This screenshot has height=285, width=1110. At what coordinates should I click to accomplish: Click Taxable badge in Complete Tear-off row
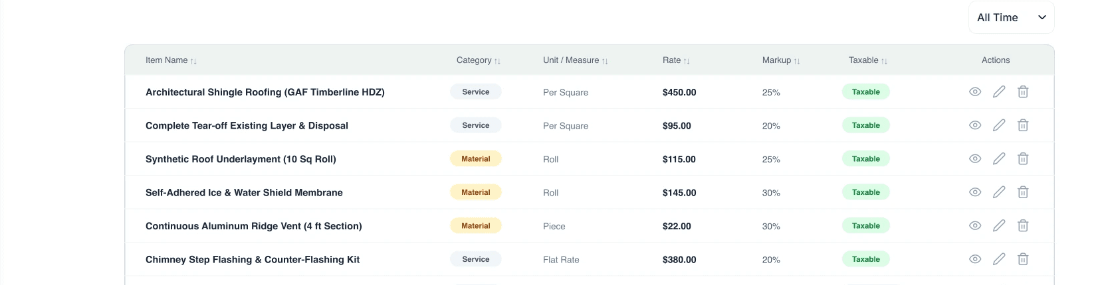tap(866, 125)
